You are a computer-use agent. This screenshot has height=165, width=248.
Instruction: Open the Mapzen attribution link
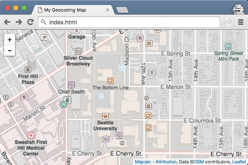(x=143, y=162)
